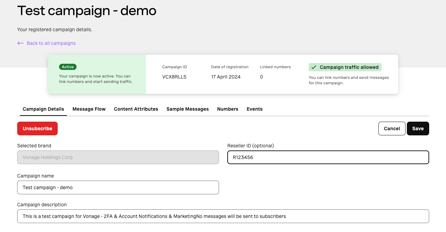The width and height of the screenshot is (446, 232).
Task: Click the back arrow icon
Action: [20, 43]
